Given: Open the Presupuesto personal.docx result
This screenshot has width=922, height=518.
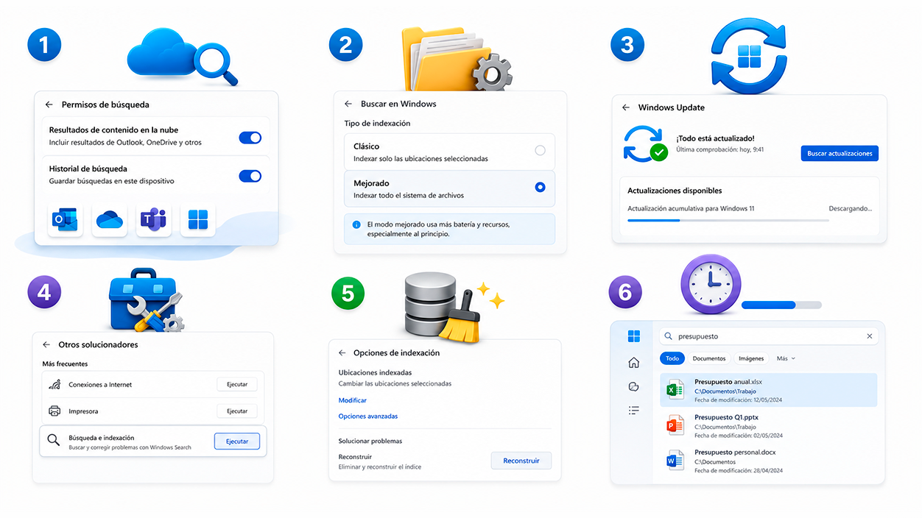Looking at the screenshot, I should [x=769, y=461].
